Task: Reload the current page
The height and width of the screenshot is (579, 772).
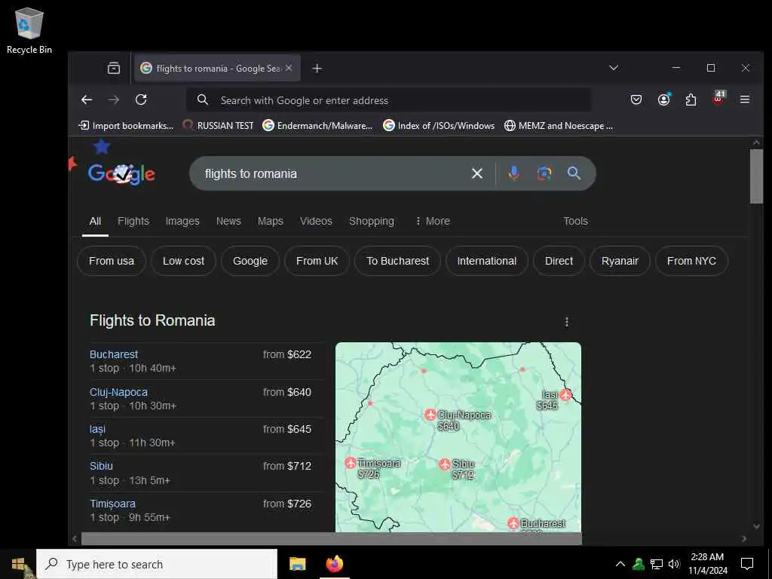Action: (x=141, y=100)
